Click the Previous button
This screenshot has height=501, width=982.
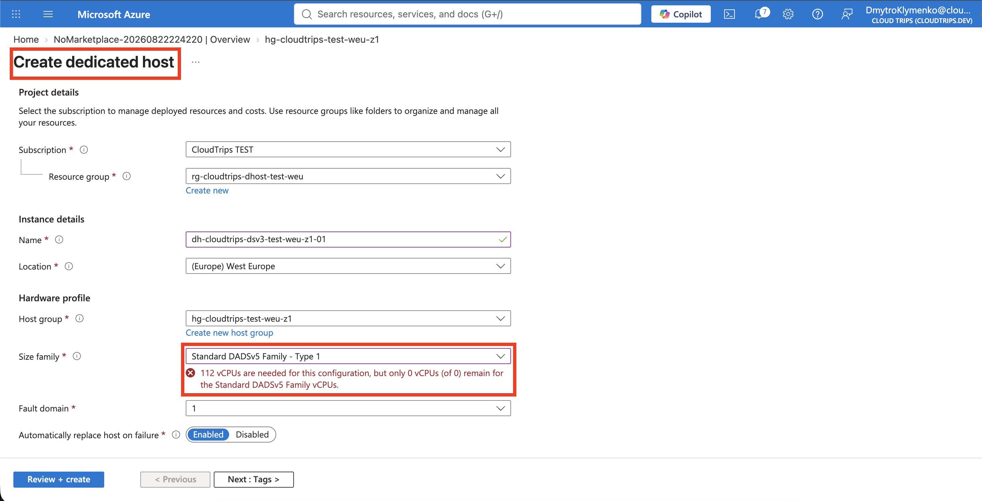[175, 480]
